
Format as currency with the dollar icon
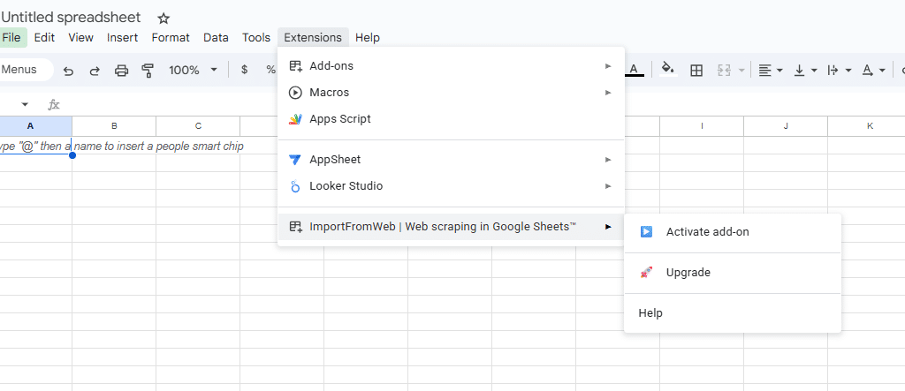(244, 71)
